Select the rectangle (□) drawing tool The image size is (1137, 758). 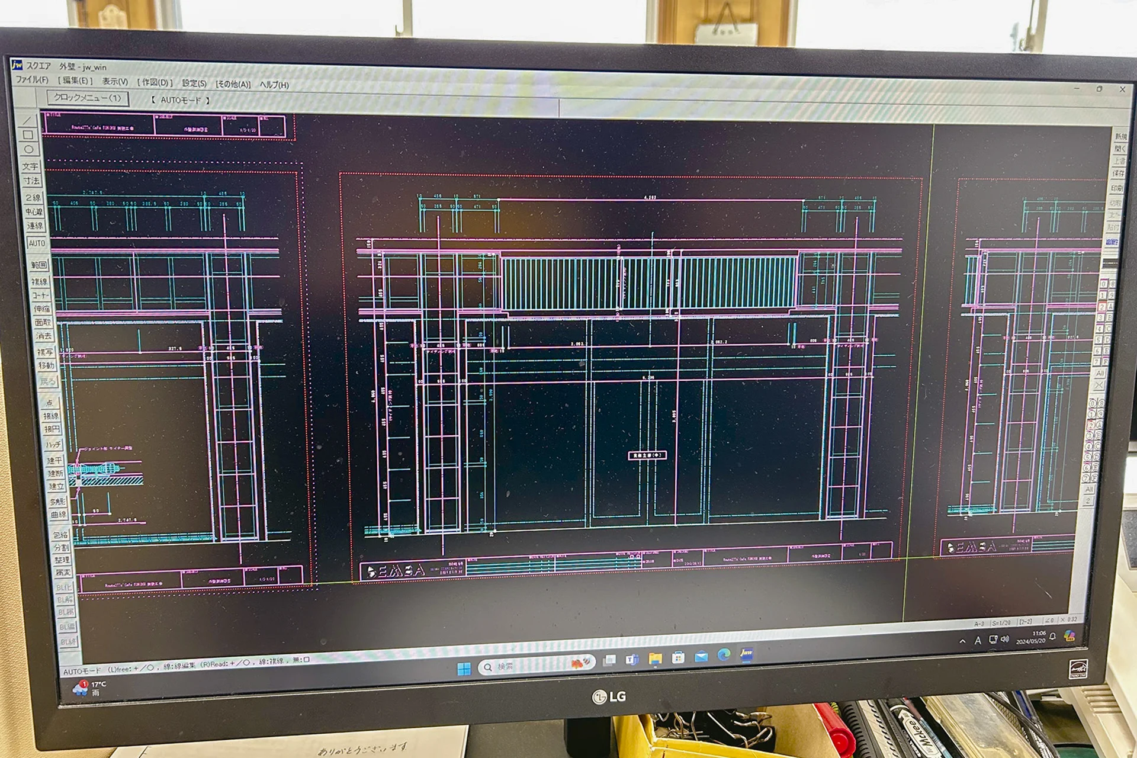tap(28, 135)
